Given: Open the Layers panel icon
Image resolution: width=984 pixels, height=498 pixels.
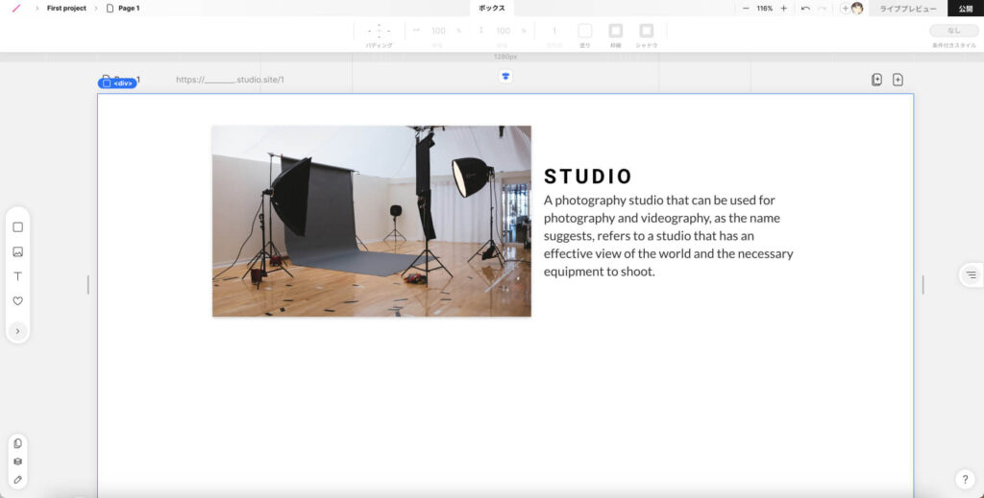Looking at the screenshot, I should pos(17,462).
